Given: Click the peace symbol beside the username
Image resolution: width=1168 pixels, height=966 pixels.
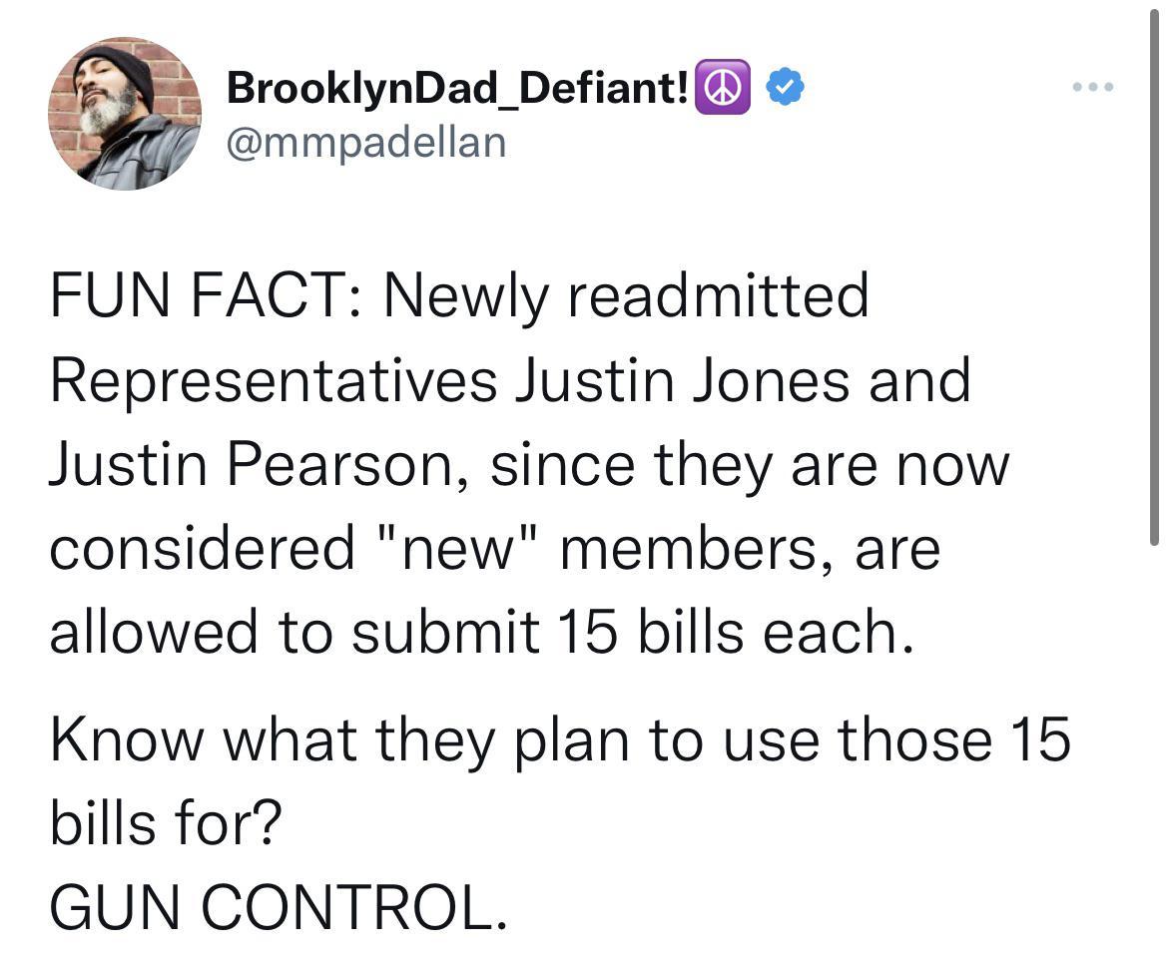Looking at the screenshot, I should pos(722,87).
